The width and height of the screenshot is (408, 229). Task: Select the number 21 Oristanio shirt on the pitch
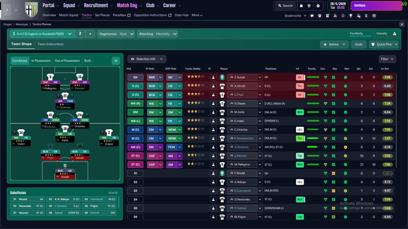(x=65, y=96)
